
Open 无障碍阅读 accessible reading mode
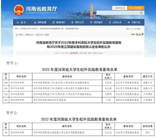[120, 8]
